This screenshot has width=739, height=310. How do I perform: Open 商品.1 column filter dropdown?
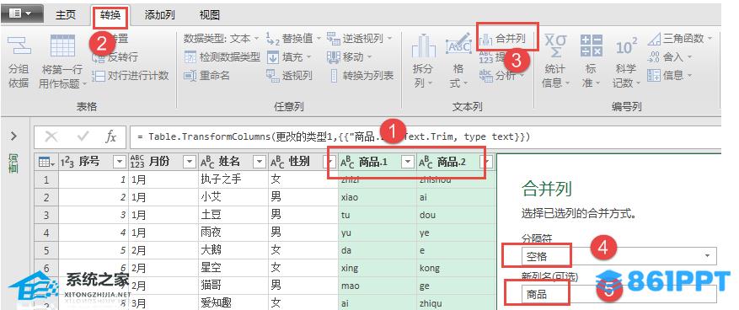pos(408,162)
